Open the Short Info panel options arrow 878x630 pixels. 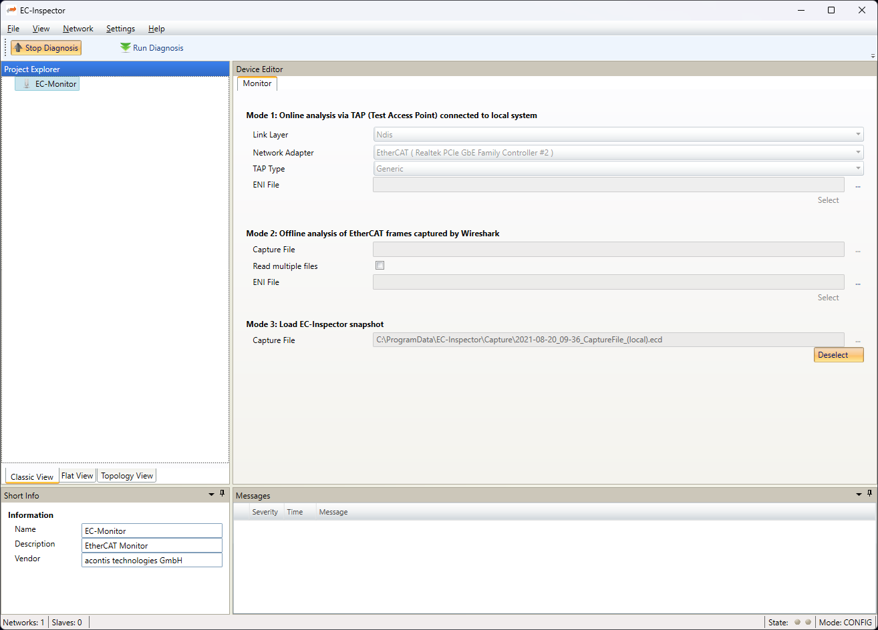click(x=211, y=495)
